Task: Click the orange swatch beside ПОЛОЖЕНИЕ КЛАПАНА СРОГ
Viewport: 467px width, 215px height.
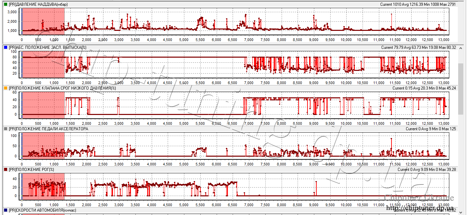Action: click(x=5, y=88)
